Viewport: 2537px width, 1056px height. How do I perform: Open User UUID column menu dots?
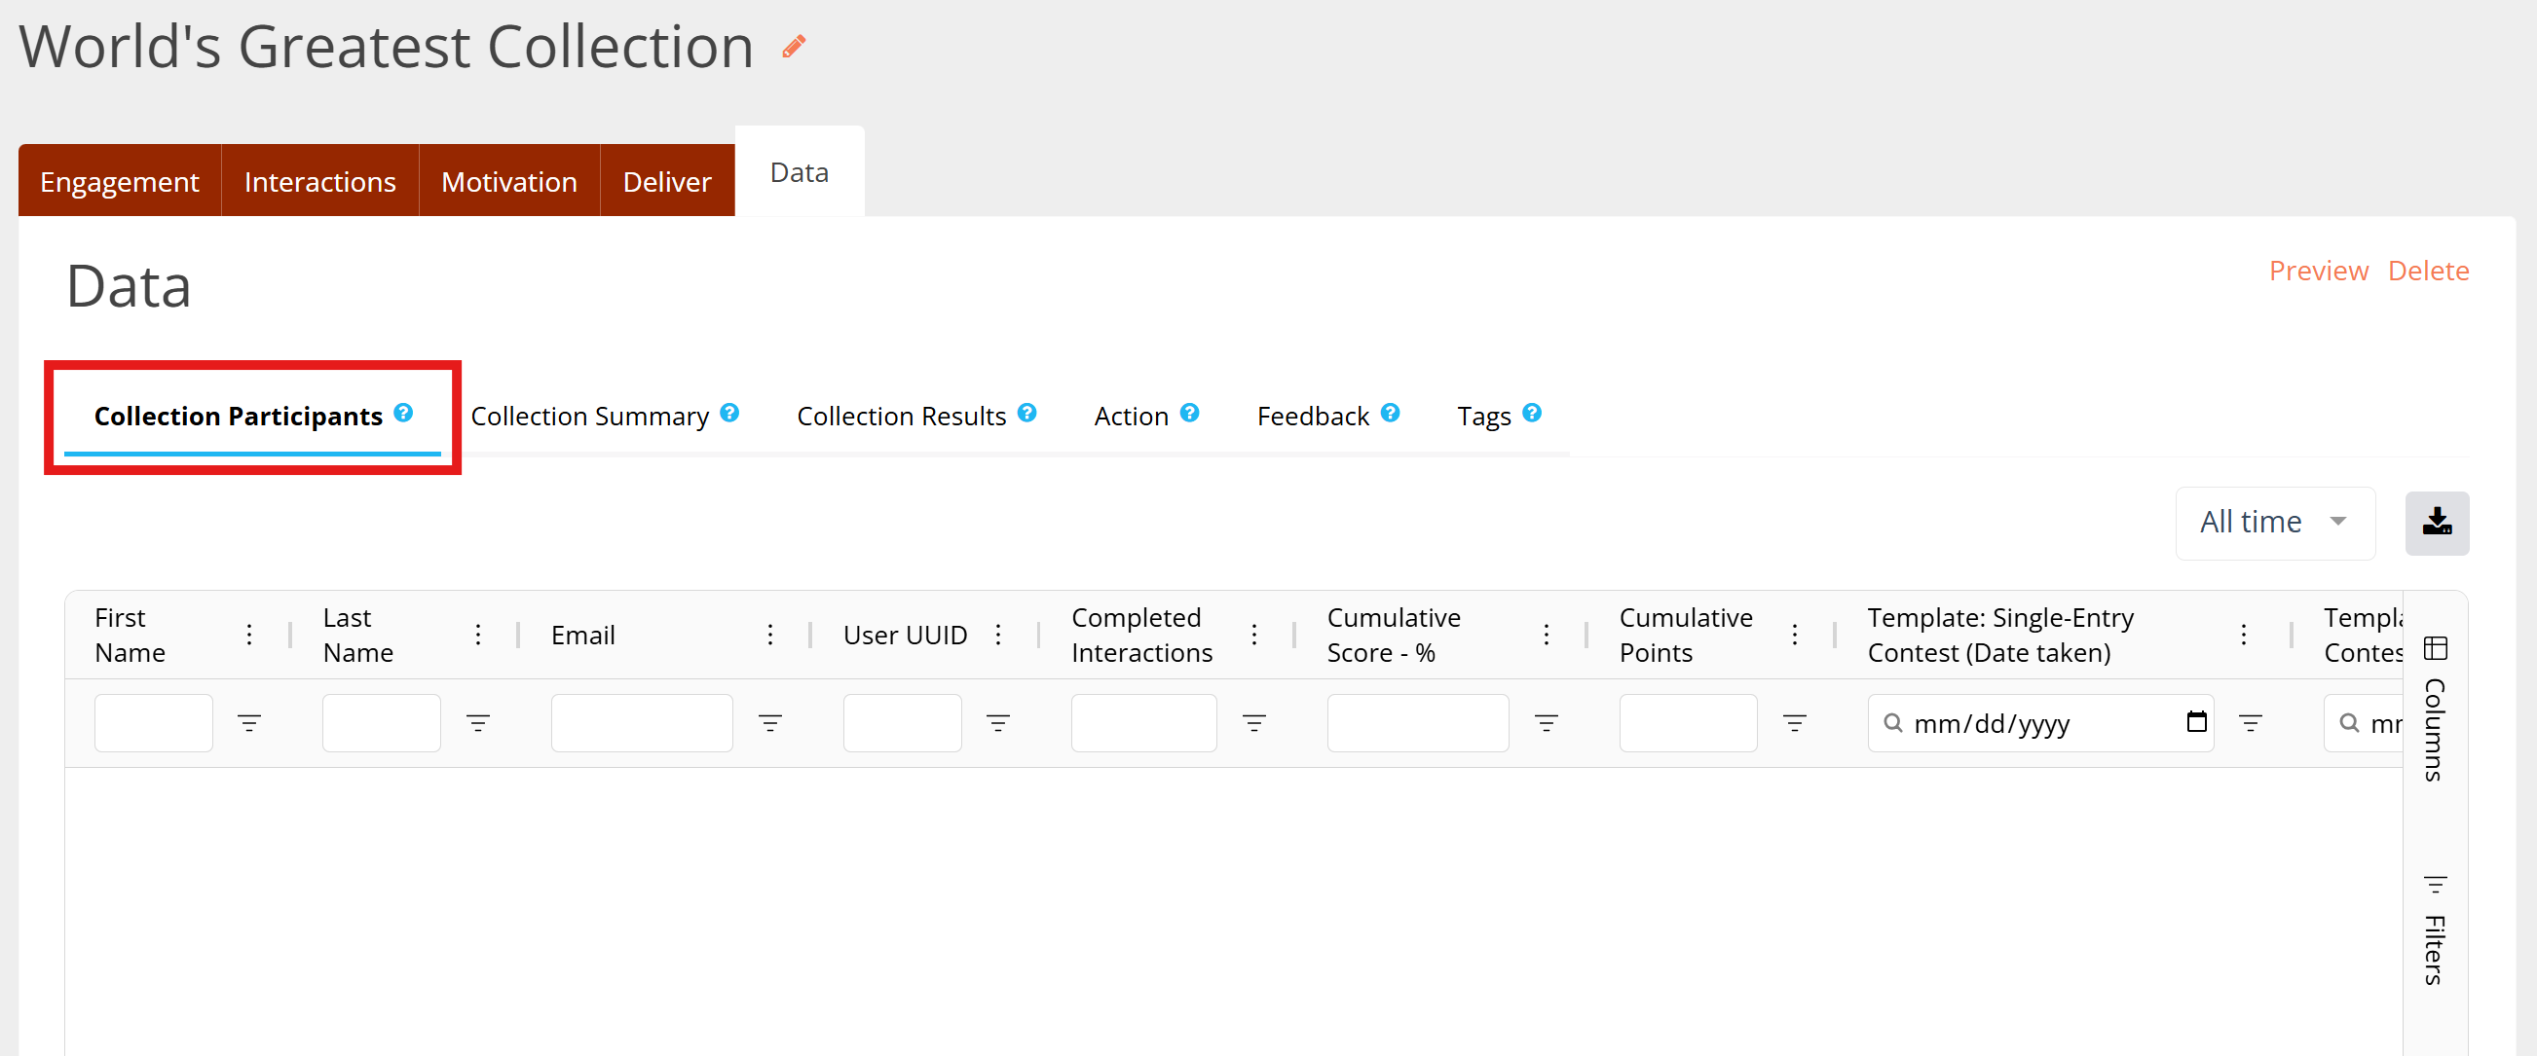tap(997, 635)
